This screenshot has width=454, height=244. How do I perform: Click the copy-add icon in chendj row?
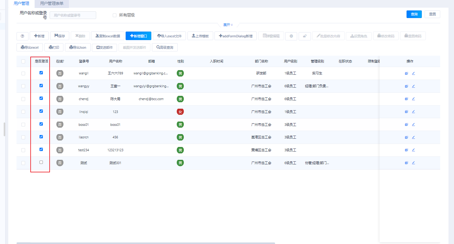(407, 99)
